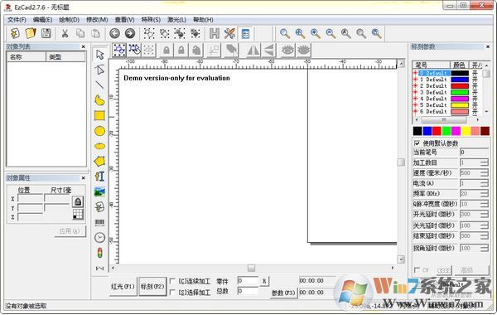Pick the red color swatch in palette
The height and width of the screenshot is (315, 497).
437,131
